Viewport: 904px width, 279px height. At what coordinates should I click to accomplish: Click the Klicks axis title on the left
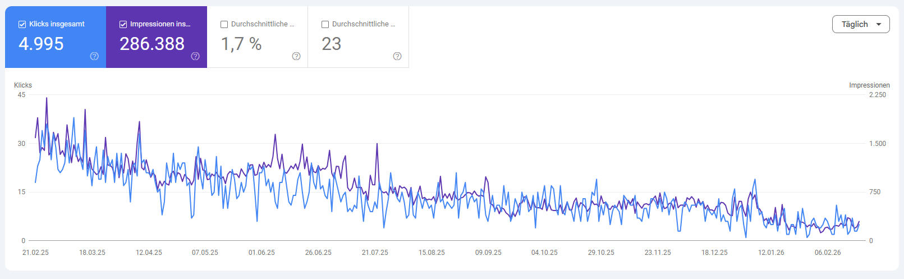click(x=23, y=85)
